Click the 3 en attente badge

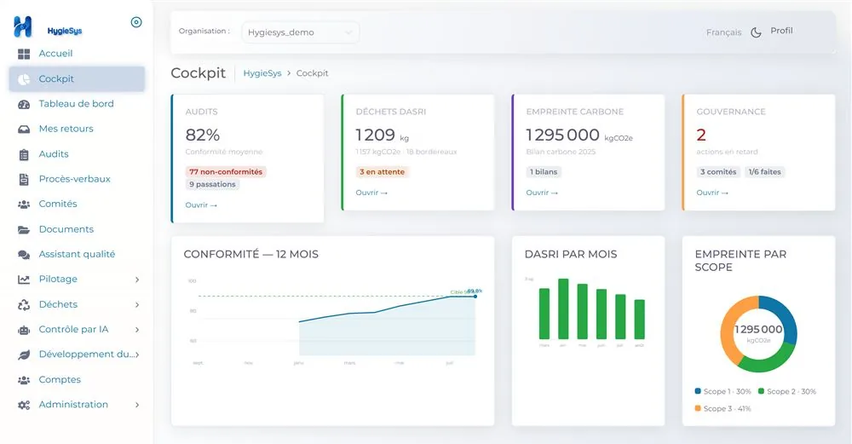pos(382,172)
